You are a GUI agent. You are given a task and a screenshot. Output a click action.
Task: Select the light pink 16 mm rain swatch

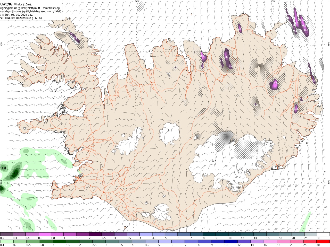(270, 241)
